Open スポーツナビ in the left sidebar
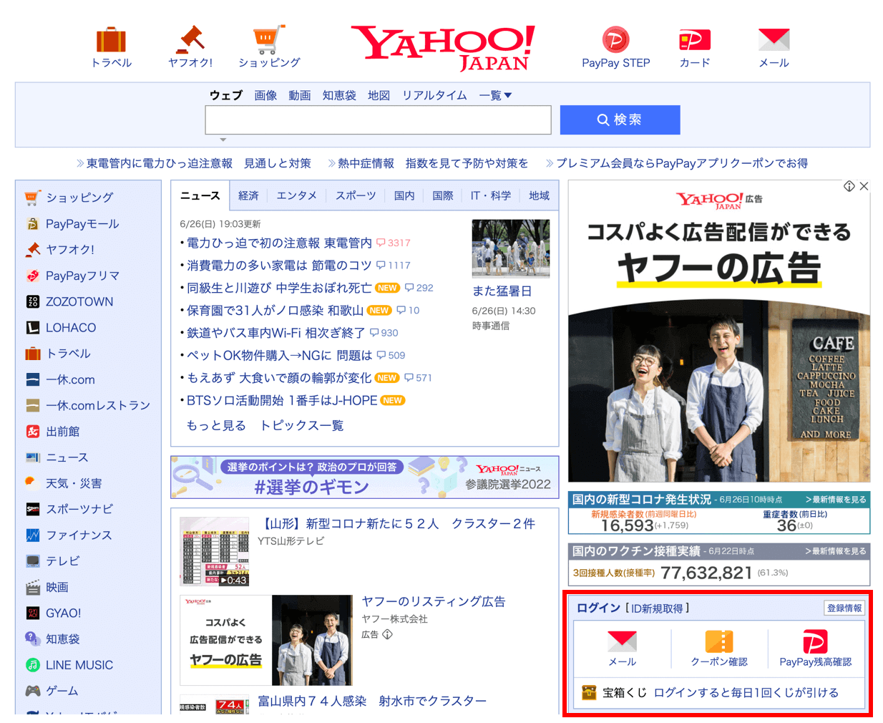 point(79,510)
